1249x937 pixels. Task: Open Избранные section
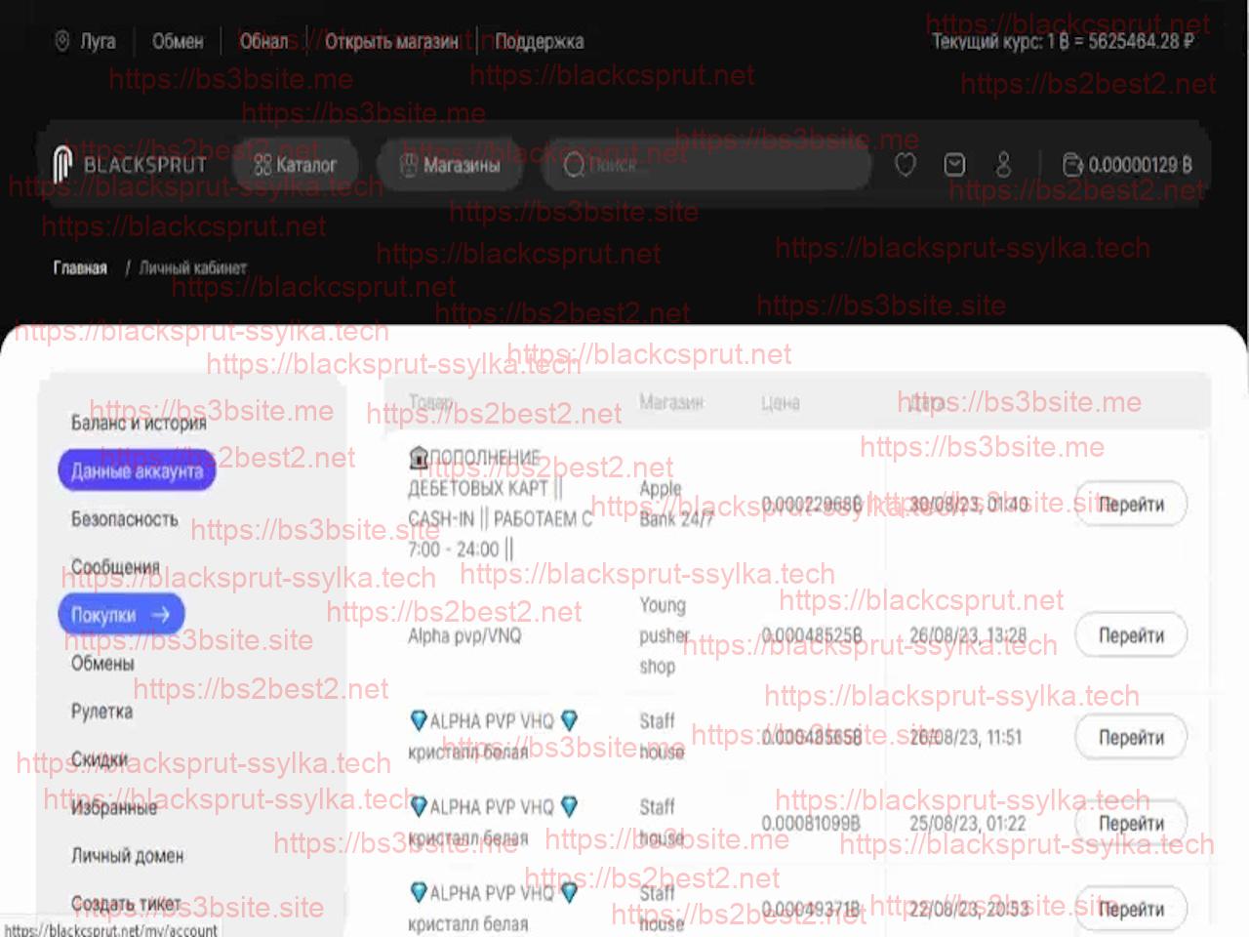(114, 807)
